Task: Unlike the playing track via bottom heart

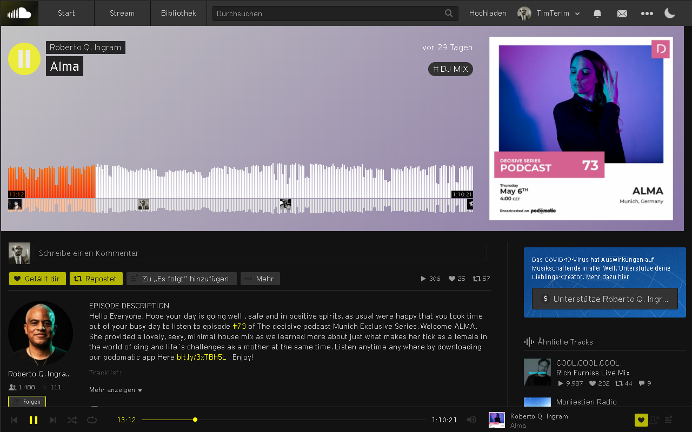Action: [x=641, y=420]
